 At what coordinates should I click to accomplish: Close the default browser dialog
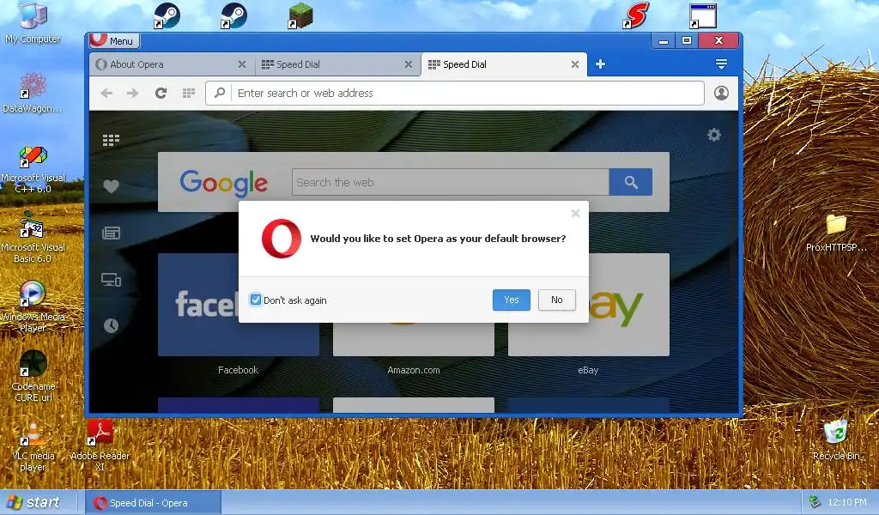pyautogui.click(x=575, y=214)
